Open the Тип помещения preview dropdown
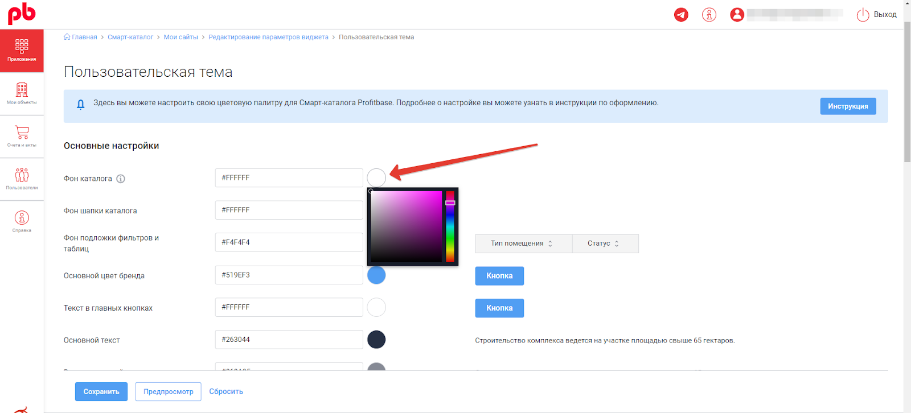Image resolution: width=911 pixels, height=413 pixels. pos(523,243)
